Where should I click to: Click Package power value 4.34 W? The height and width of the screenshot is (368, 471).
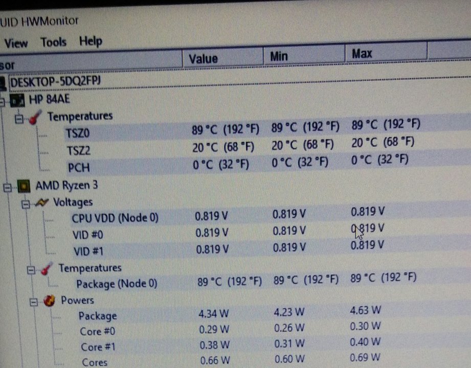213,314
